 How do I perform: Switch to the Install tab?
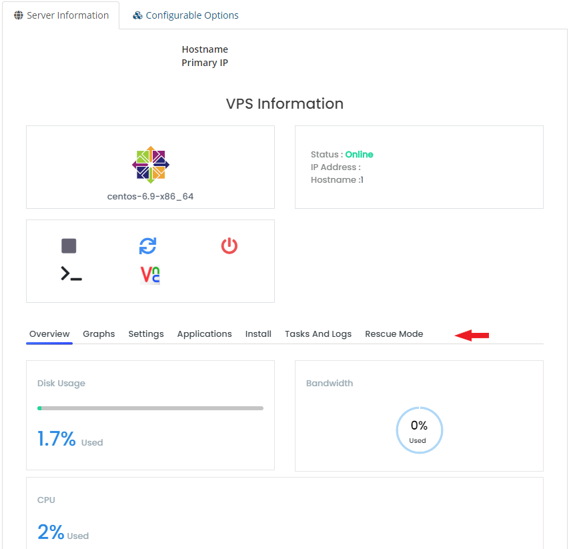click(x=258, y=334)
